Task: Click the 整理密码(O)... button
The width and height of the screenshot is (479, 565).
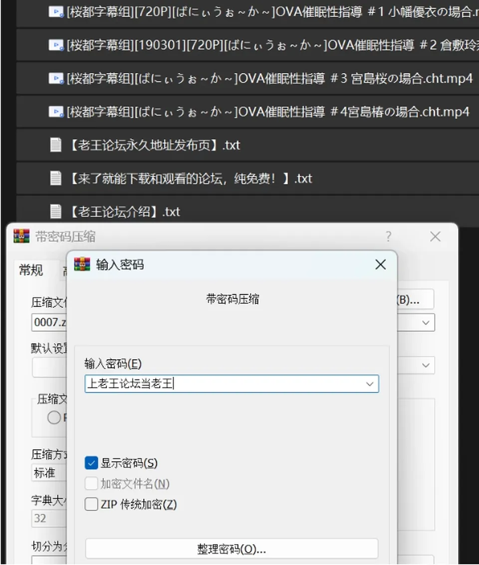Action: [x=232, y=549]
